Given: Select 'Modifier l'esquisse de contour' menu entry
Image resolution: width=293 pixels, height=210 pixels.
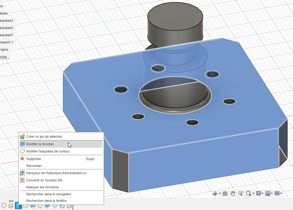Looking at the screenshot, I should click(x=48, y=151).
